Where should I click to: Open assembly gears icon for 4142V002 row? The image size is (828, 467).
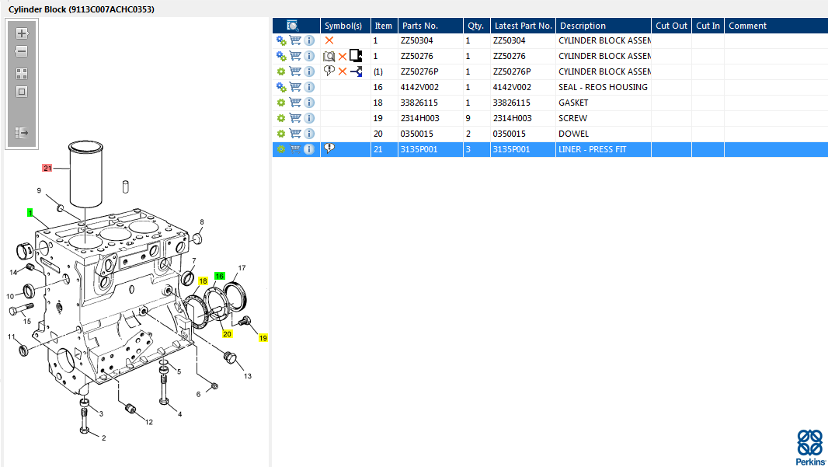281,87
